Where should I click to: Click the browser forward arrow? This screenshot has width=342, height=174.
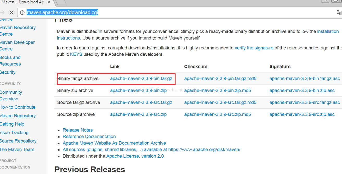point(3,12)
